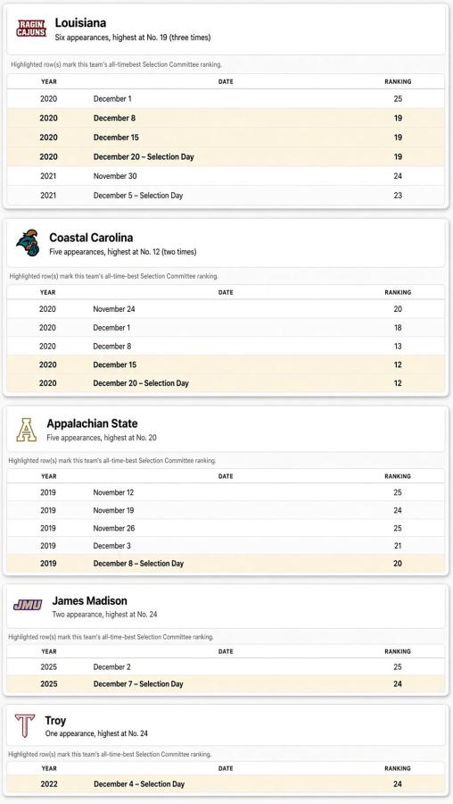Open the Louisiana team heading
The image size is (453, 804).
pos(80,23)
